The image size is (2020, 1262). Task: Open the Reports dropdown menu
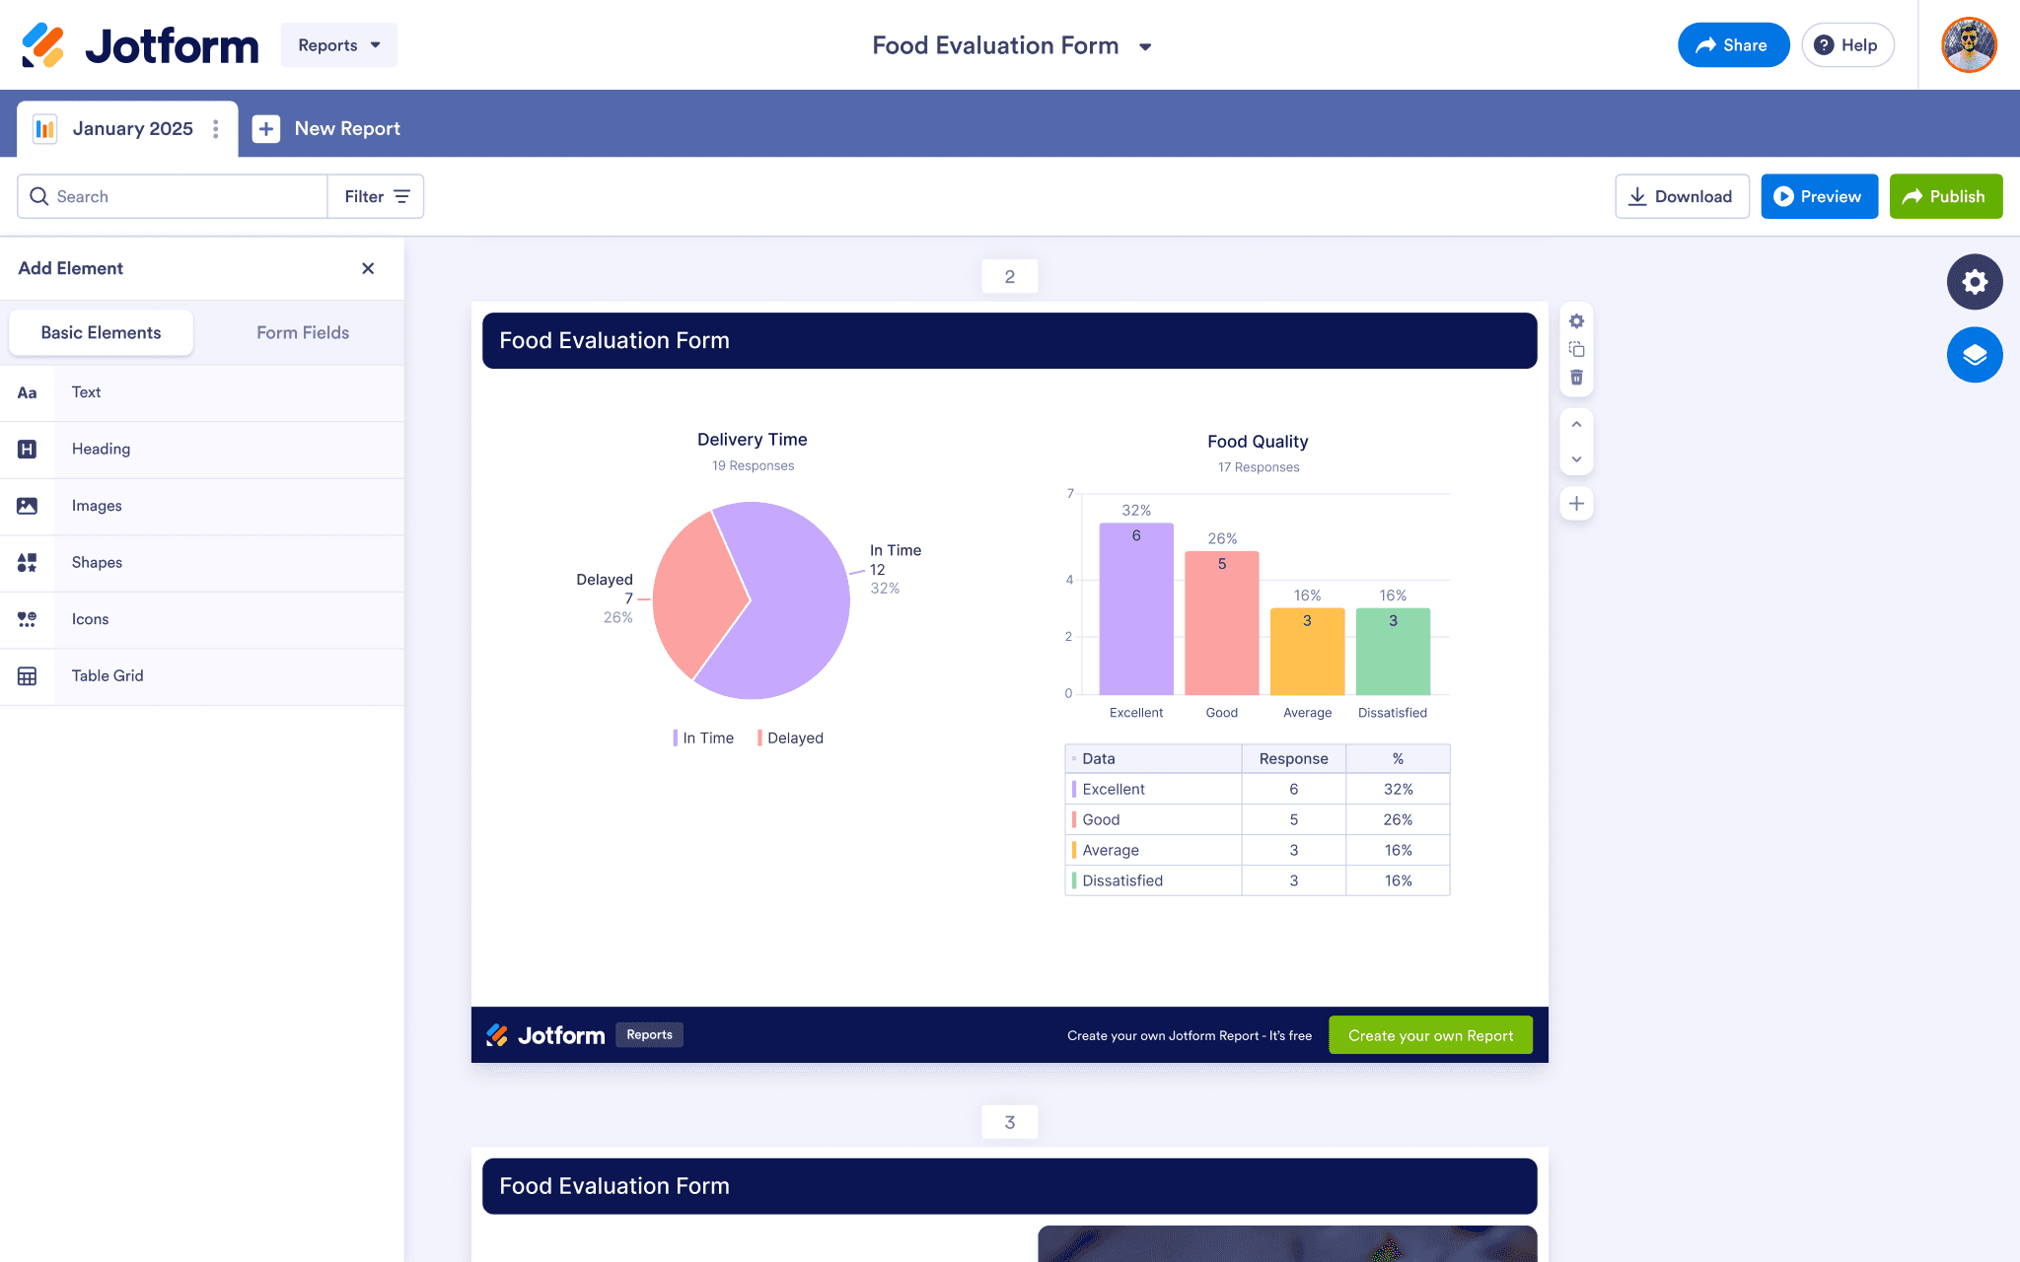coord(338,45)
